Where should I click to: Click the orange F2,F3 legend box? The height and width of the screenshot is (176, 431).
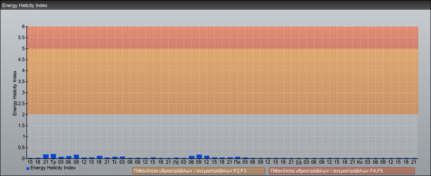tap(198, 171)
